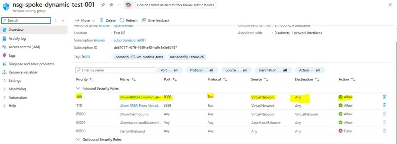Sort rules by Source column
This screenshot has width=397, height=144.
259,79
